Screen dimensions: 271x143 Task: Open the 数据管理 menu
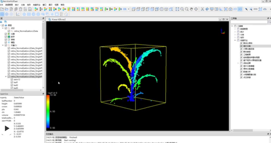pos(9,5)
